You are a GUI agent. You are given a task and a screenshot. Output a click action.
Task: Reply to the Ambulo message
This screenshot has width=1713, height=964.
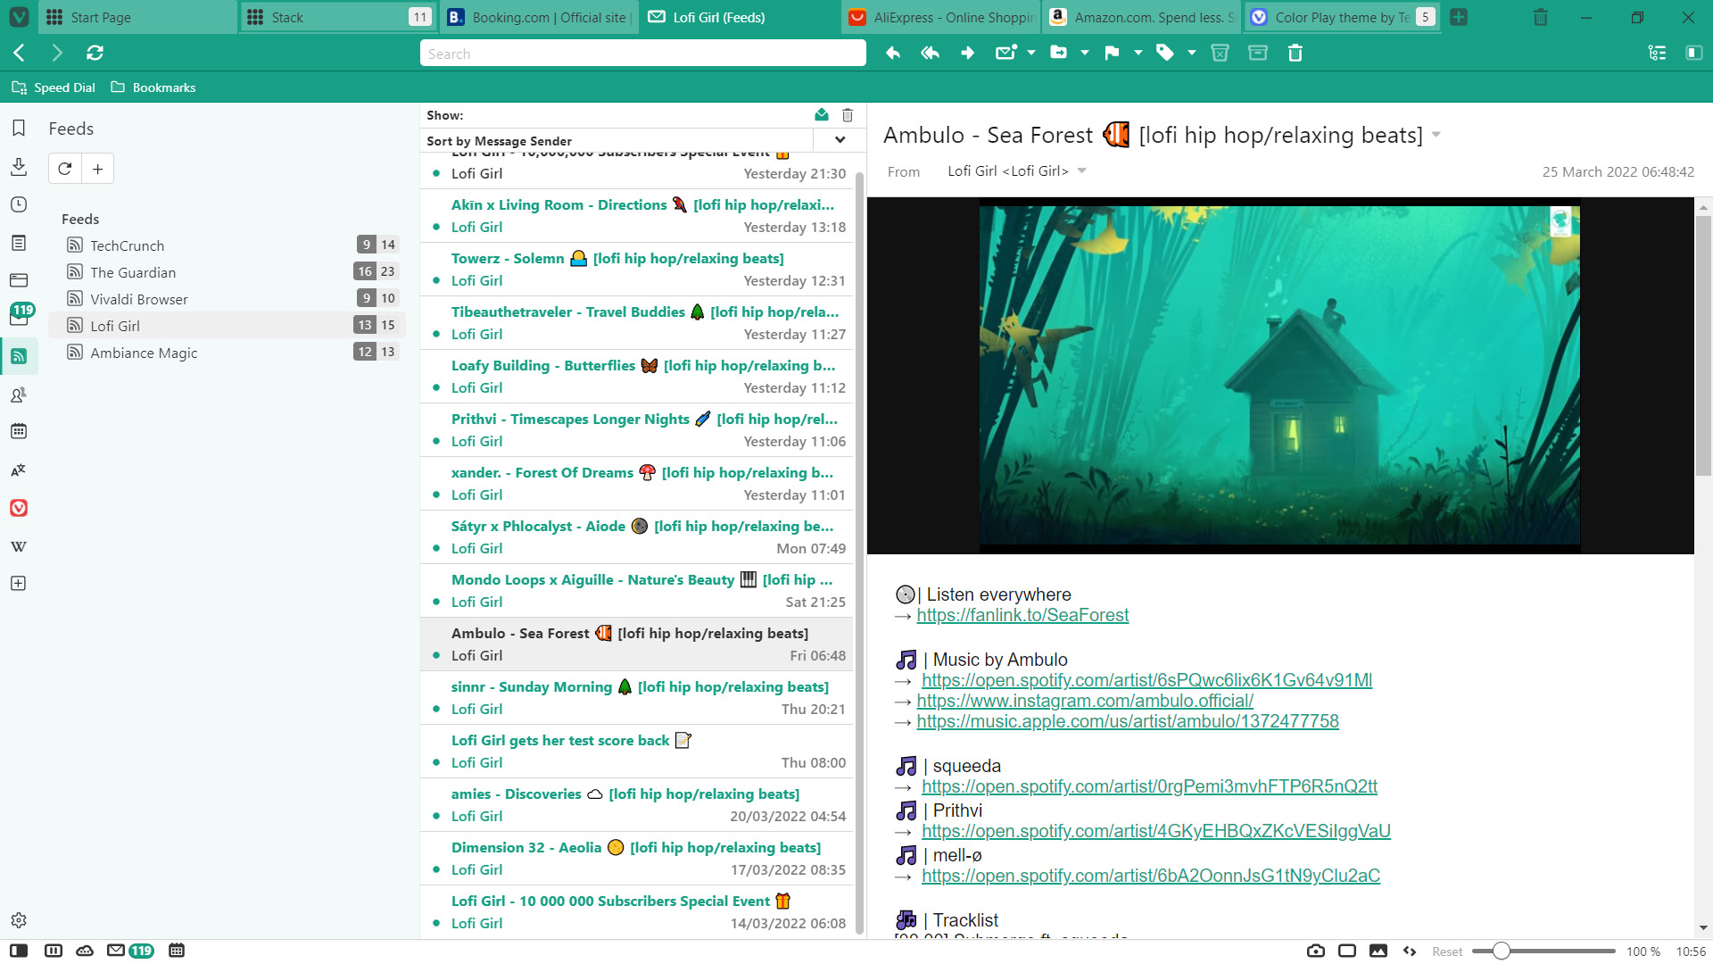(x=892, y=53)
